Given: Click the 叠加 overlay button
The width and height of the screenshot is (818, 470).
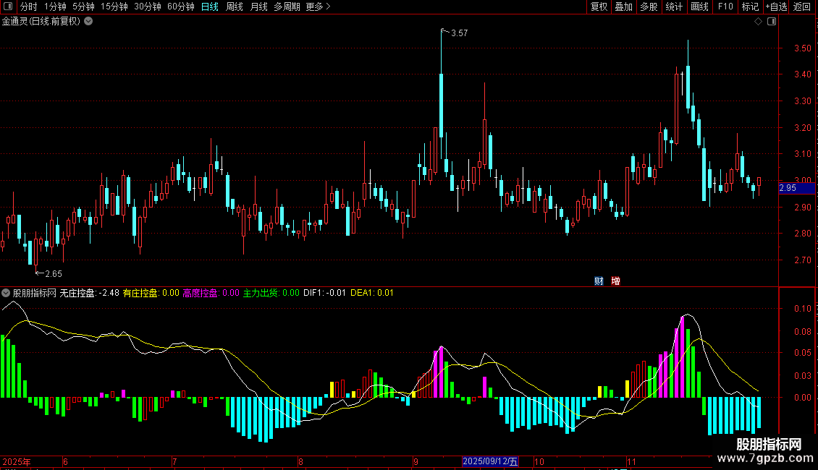Looking at the screenshot, I should click(623, 7).
